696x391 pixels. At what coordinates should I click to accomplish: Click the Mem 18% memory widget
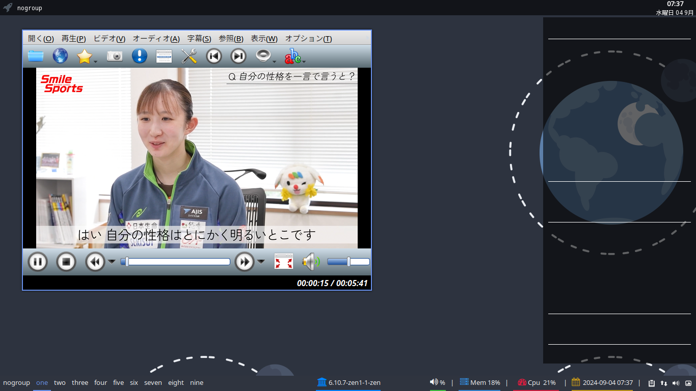tap(480, 382)
